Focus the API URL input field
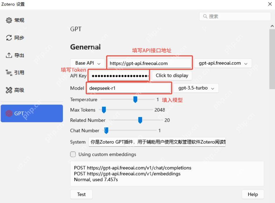275x203 pixels. coord(150,63)
